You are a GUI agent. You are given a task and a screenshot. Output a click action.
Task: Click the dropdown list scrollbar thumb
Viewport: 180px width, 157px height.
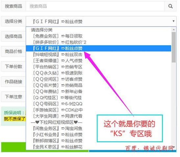pos(174,47)
